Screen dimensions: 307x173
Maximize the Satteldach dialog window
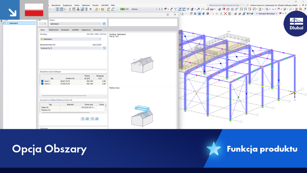pyautogui.click(x=168, y=14)
